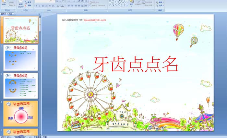227x138 pixels.
Task: Select the Elbow Connector shape
Action: click(x=116, y=3)
